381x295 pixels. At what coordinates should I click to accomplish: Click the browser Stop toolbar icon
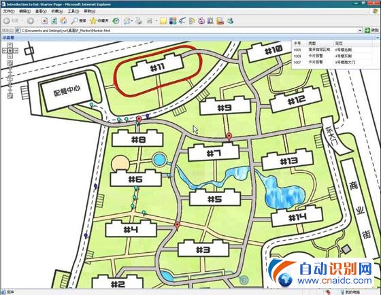tap(45, 21)
